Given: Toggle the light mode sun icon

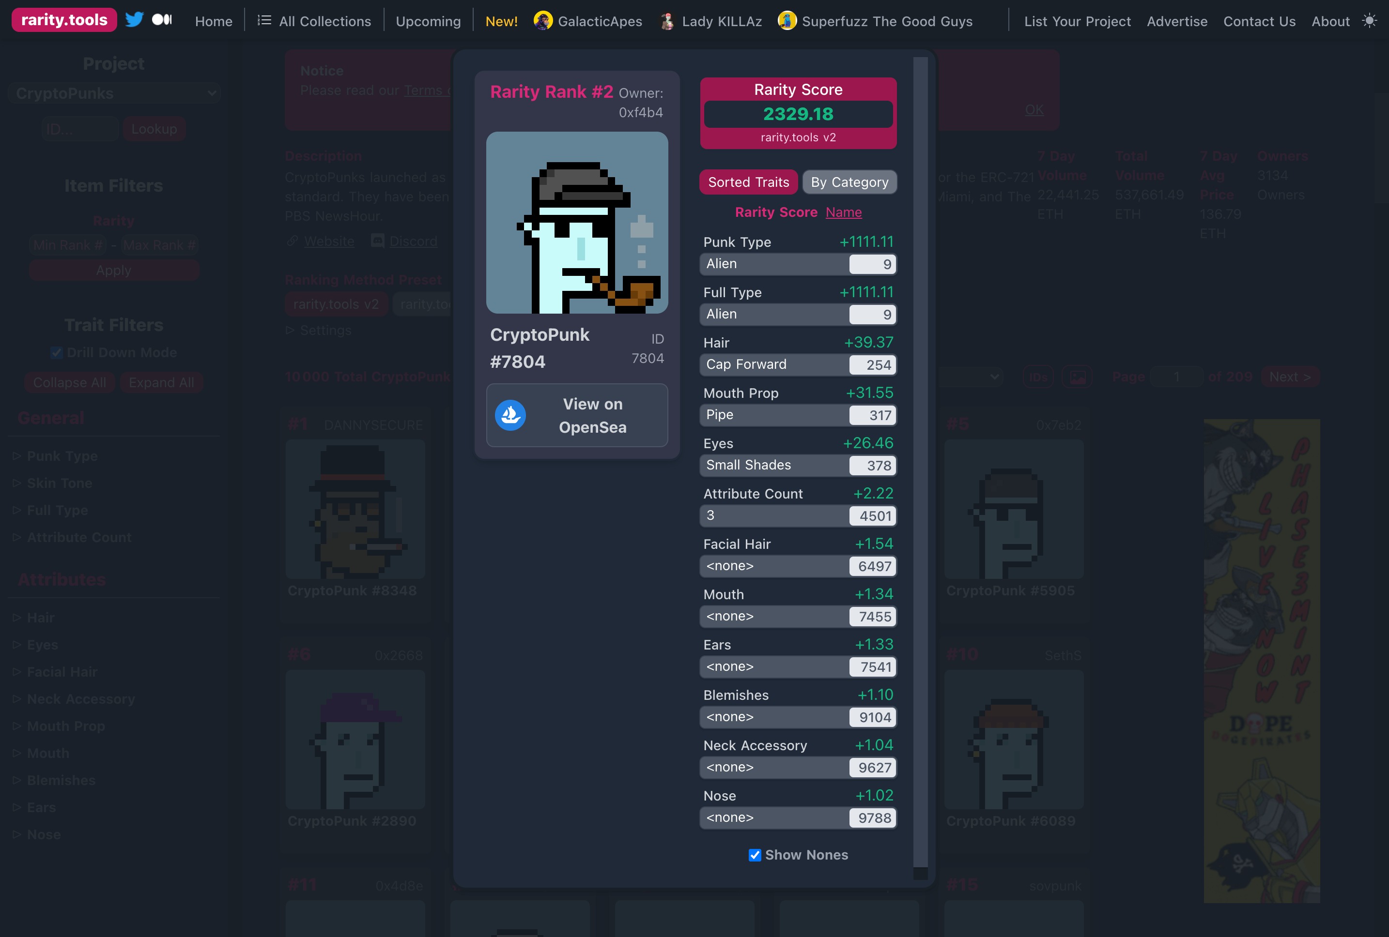Looking at the screenshot, I should pos(1369,20).
